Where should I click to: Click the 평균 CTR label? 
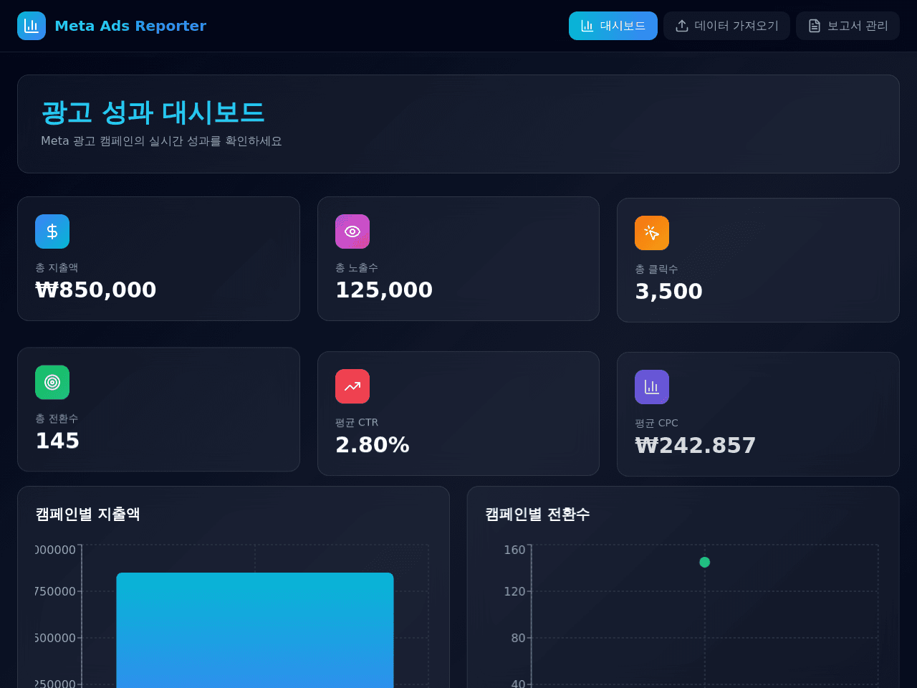[357, 422]
